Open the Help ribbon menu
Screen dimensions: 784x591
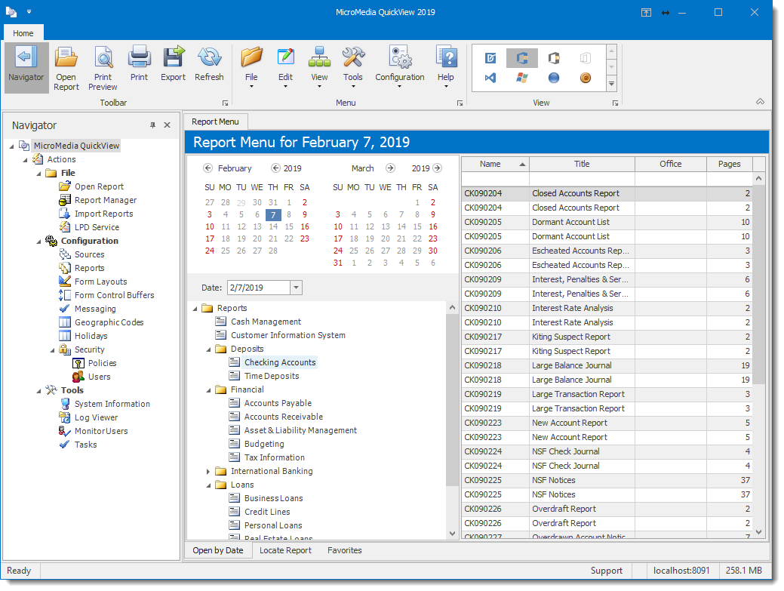[446, 67]
